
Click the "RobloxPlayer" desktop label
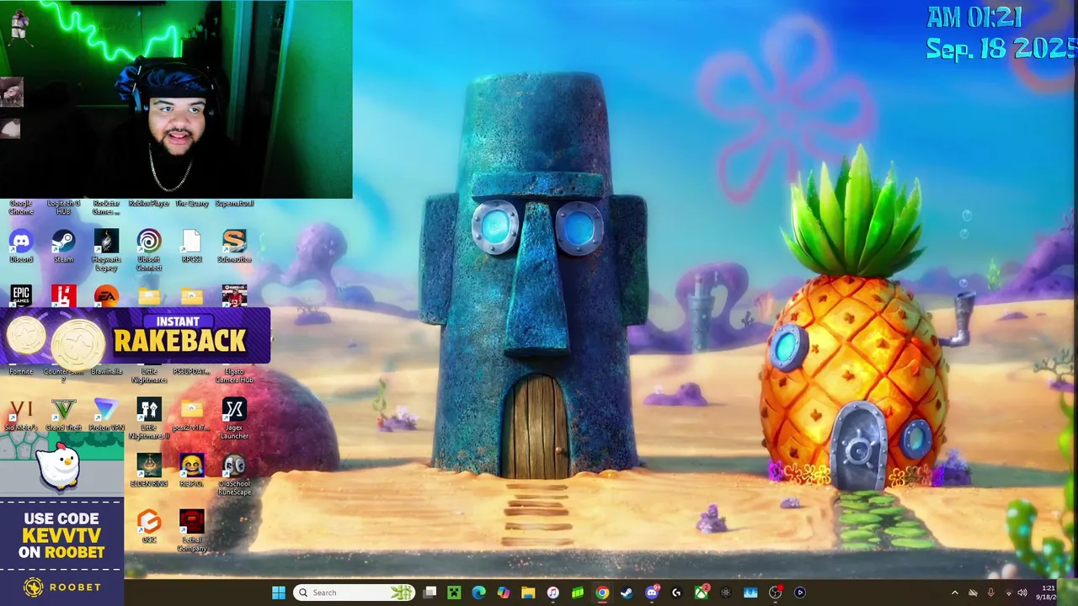[x=149, y=203]
